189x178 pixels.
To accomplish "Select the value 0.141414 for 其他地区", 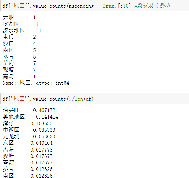I will point(47,117).
